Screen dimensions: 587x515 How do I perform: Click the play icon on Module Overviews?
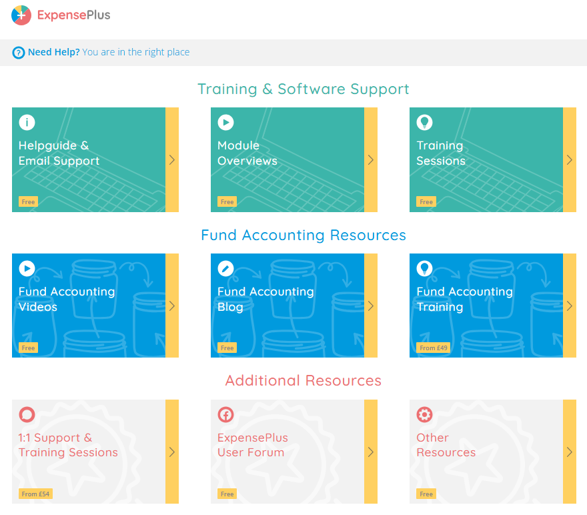coord(225,122)
